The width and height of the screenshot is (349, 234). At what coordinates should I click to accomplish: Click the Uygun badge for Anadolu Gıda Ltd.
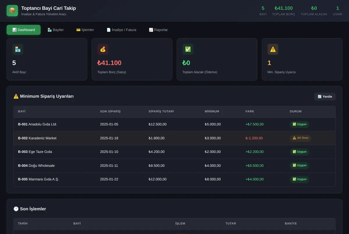(x=299, y=124)
